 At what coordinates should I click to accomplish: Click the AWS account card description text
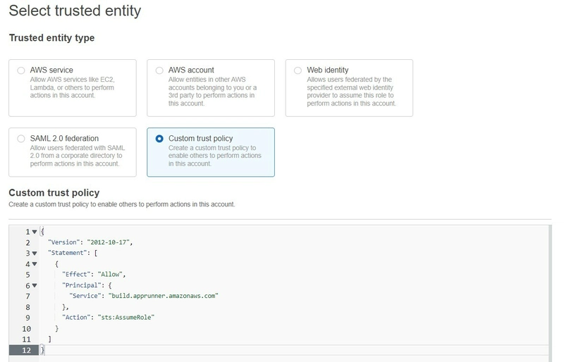pyautogui.click(x=212, y=92)
